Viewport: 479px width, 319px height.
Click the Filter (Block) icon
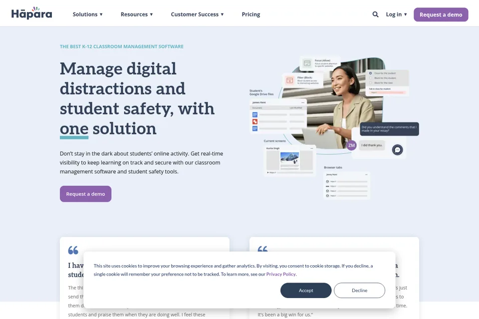pyautogui.click(x=289, y=81)
